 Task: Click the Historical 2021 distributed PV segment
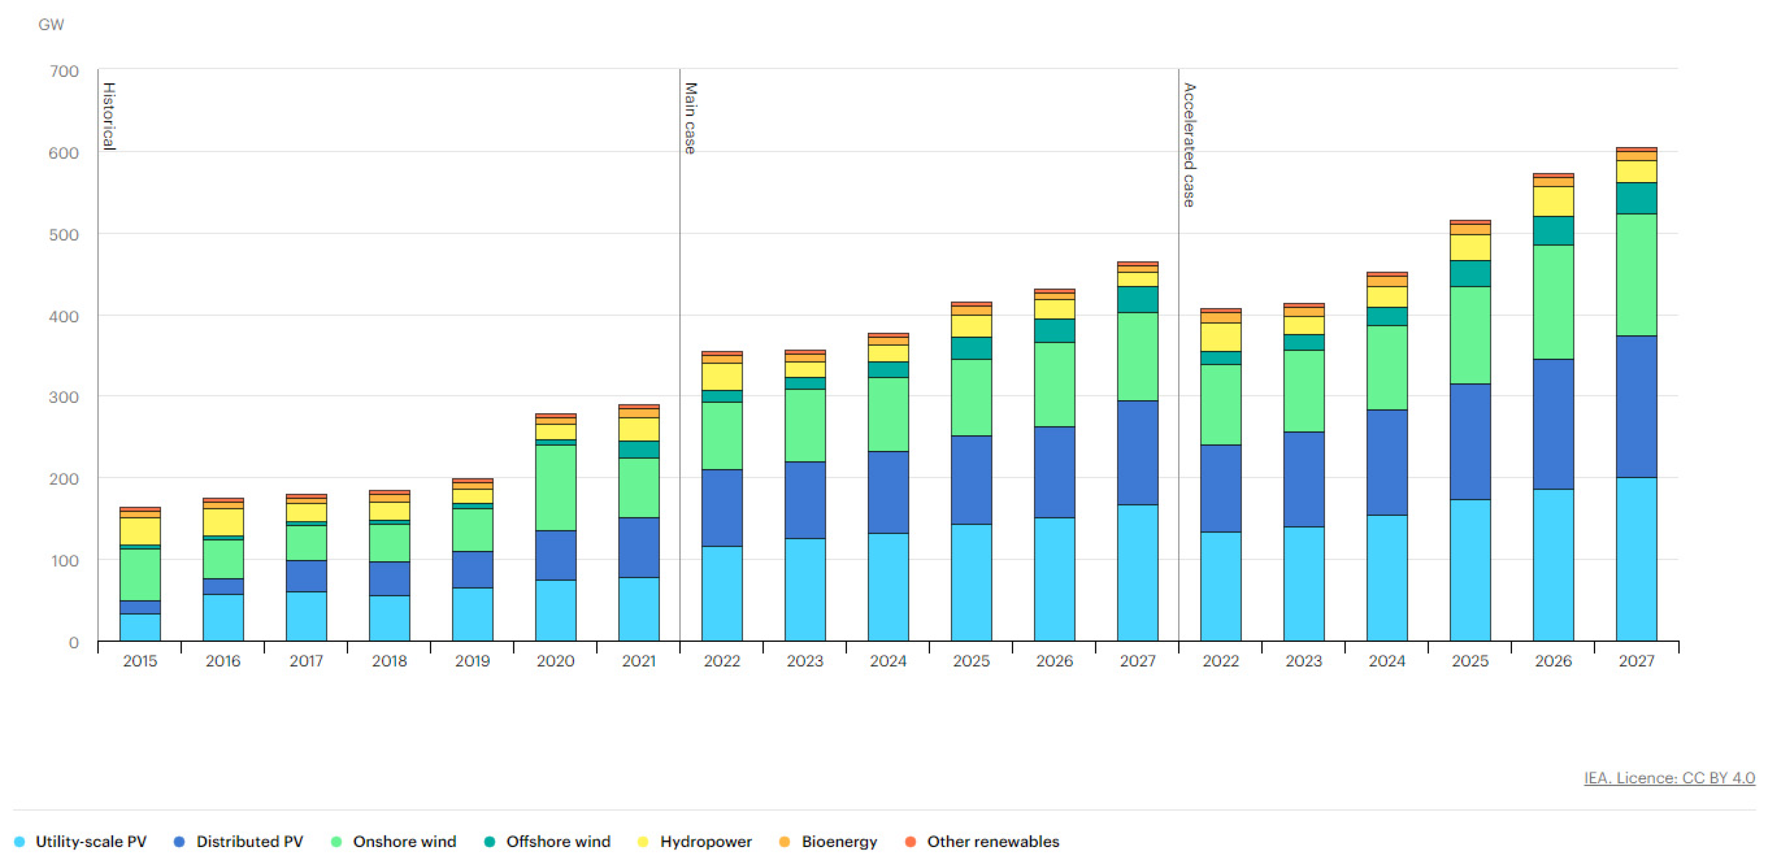point(638,548)
